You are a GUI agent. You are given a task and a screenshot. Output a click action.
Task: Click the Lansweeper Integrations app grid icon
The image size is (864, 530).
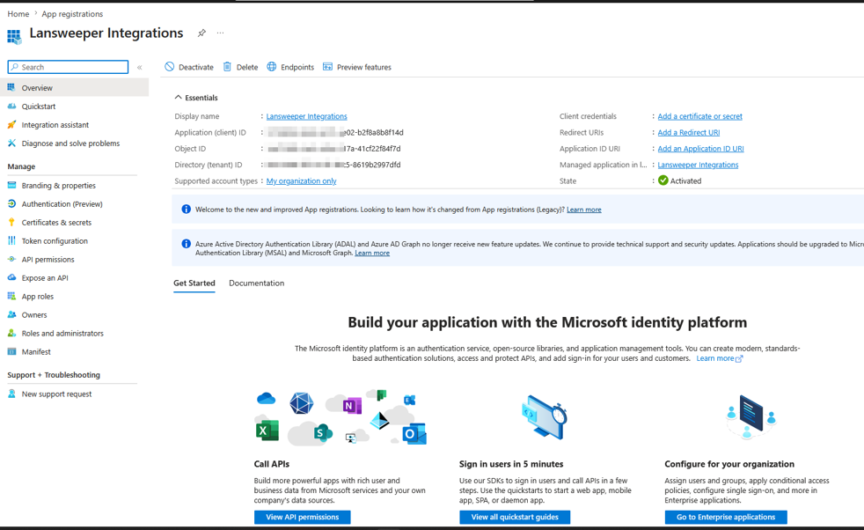(14, 36)
